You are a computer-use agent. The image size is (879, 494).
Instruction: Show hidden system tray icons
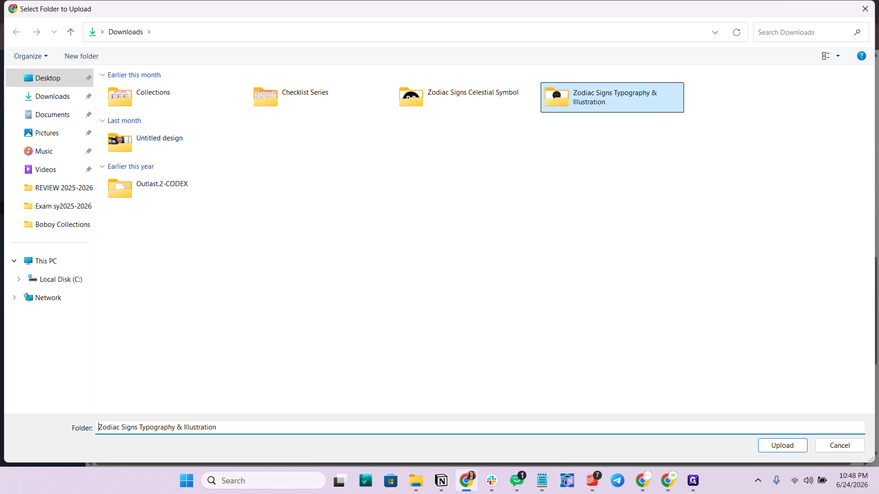[758, 480]
